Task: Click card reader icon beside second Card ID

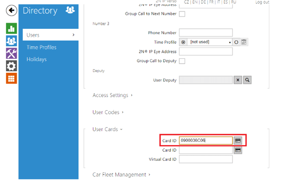Action: click(x=238, y=150)
